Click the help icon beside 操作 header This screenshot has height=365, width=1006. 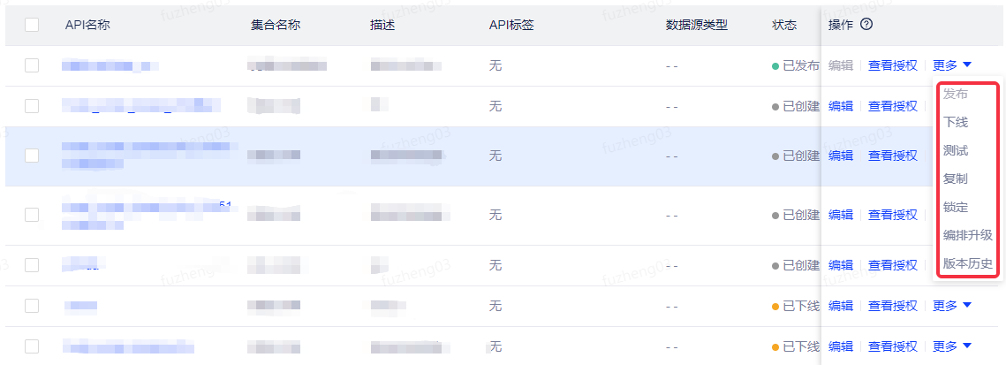tap(866, 25)
